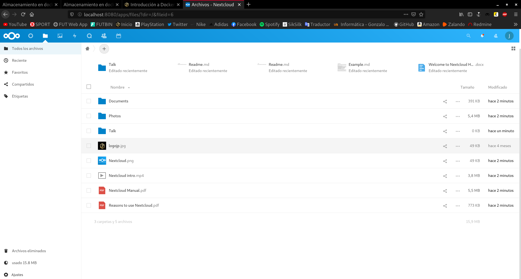
Task: Open recent Welcome to Nextcloud Hub docx card
Action: [x=451, y=67]
